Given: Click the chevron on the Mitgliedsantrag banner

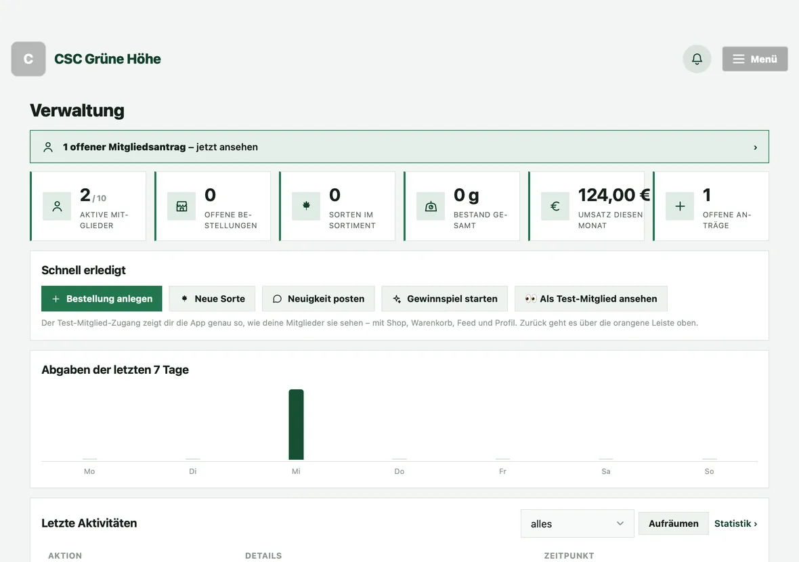Looking at the screenshot, I should pyautogui.click(x=755, y=147).
